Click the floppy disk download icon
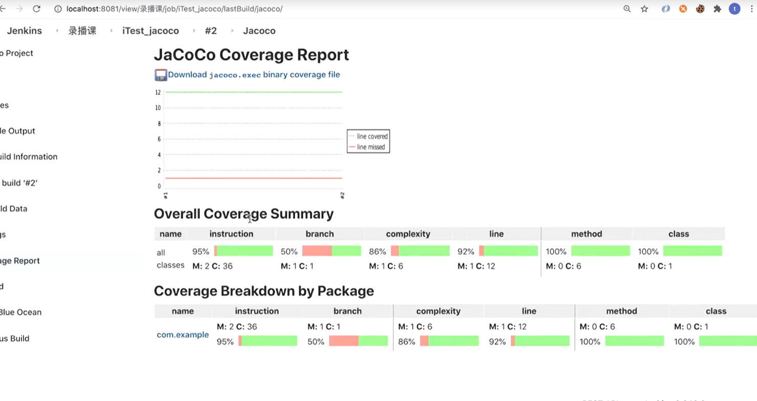 click(161, 75)
